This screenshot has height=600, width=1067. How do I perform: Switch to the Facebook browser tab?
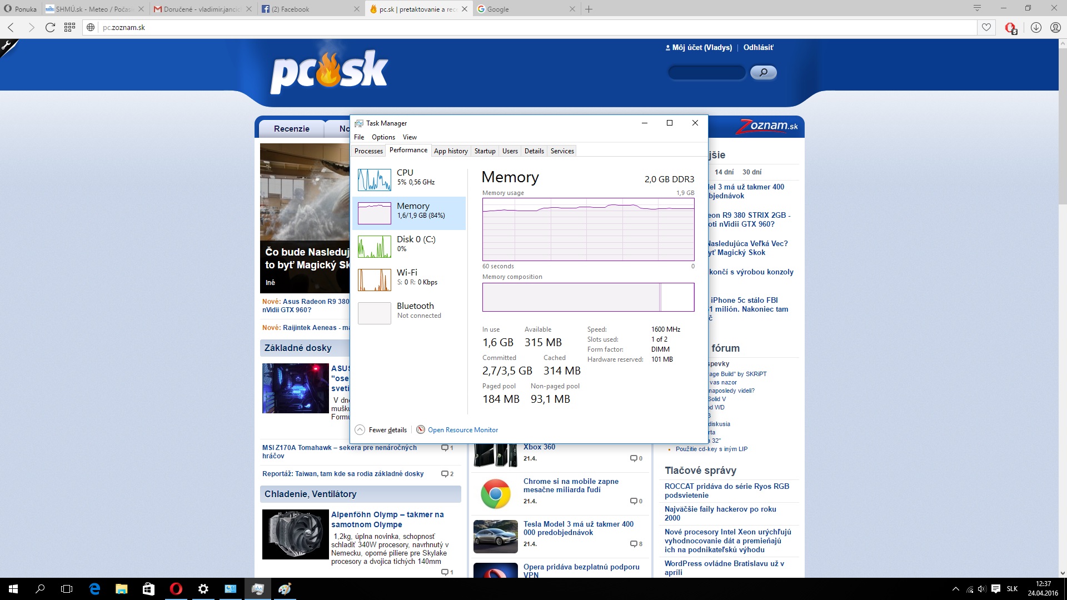311,9
